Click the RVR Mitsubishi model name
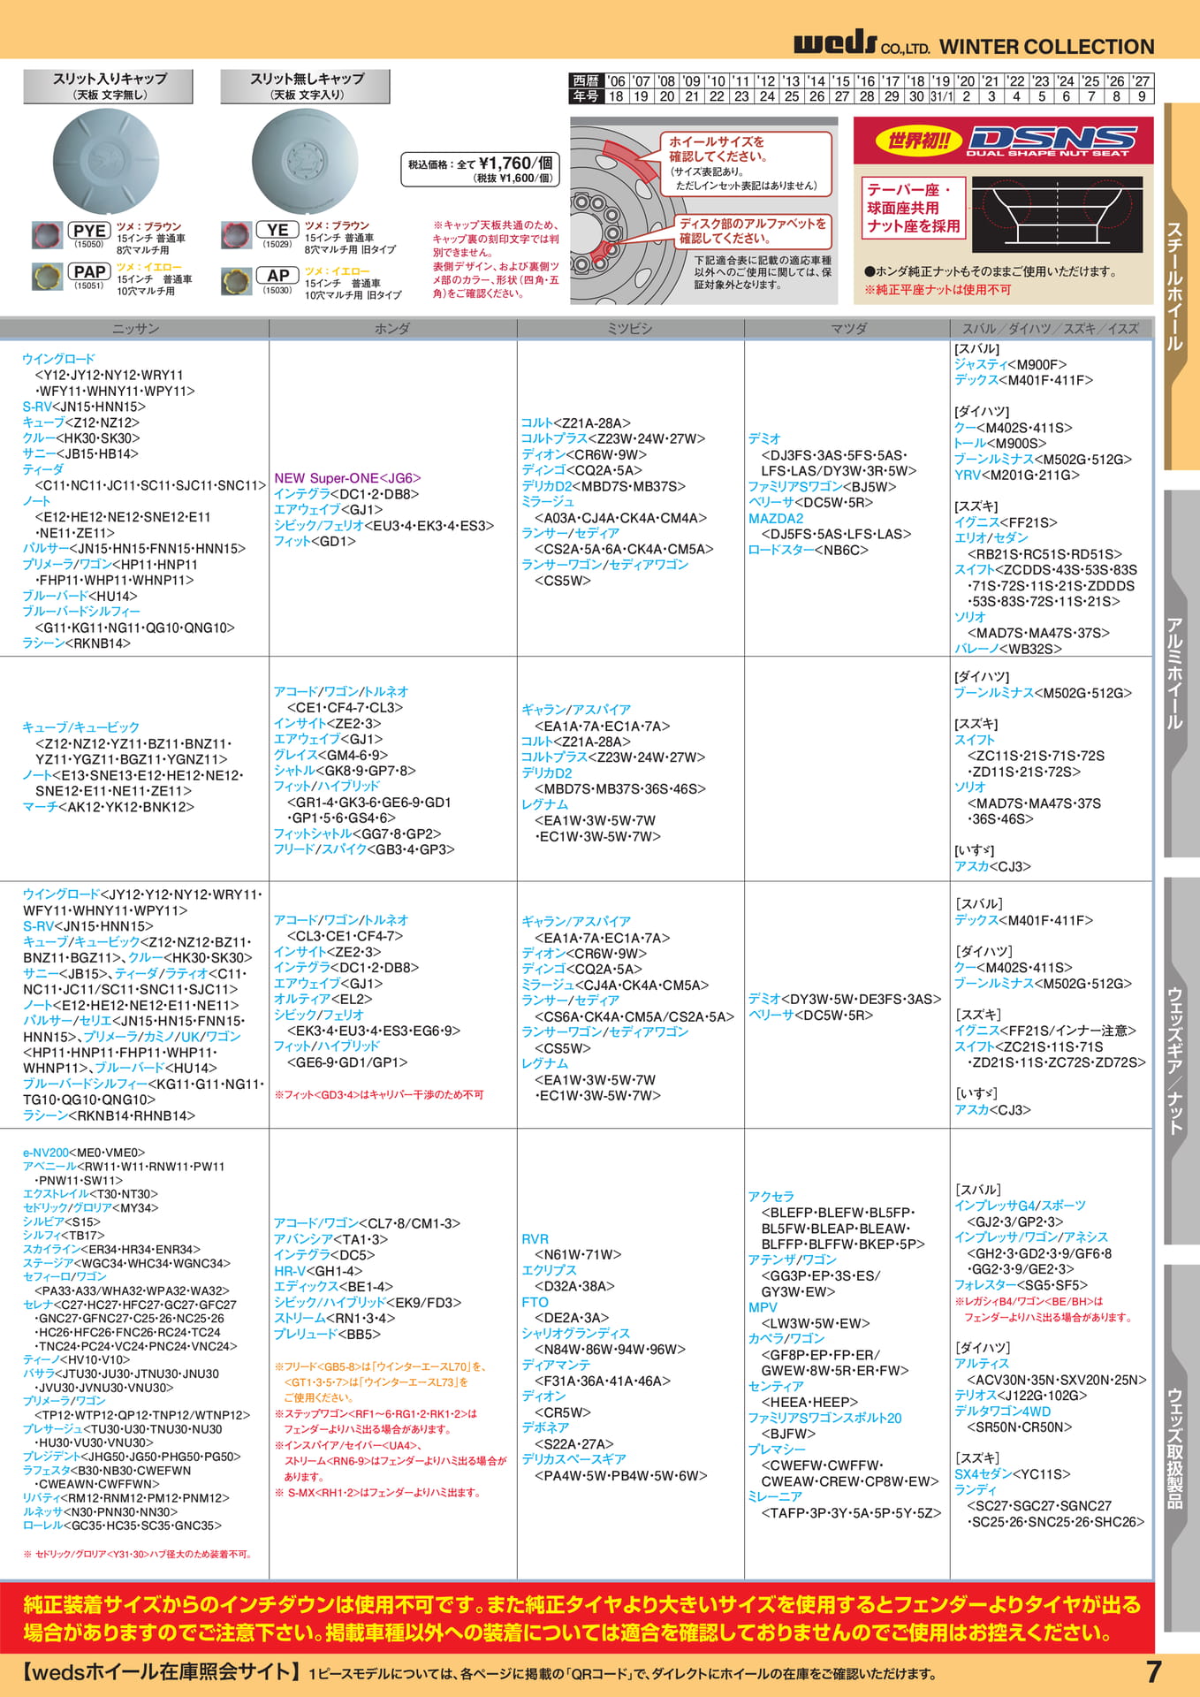Screen dimensions: 1200x1697 coord(535,1239)
